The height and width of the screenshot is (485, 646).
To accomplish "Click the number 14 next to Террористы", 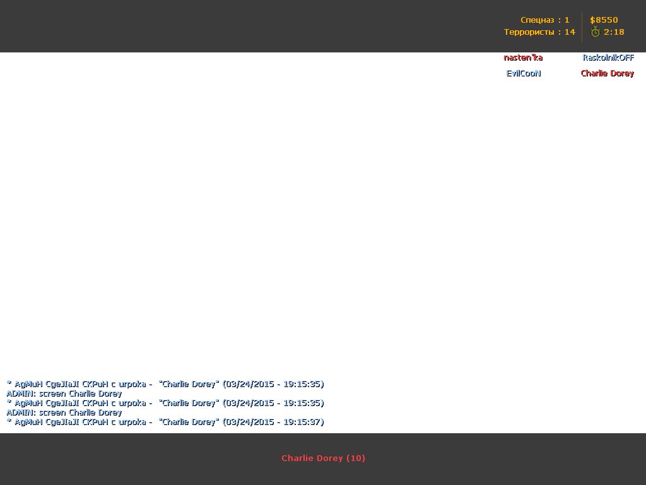I will [x=570, y=32].
